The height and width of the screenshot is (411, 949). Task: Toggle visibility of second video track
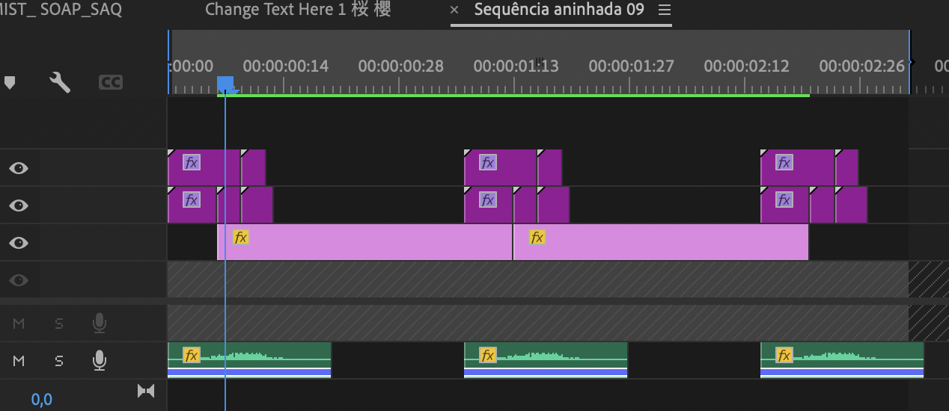tap(19, 205)
